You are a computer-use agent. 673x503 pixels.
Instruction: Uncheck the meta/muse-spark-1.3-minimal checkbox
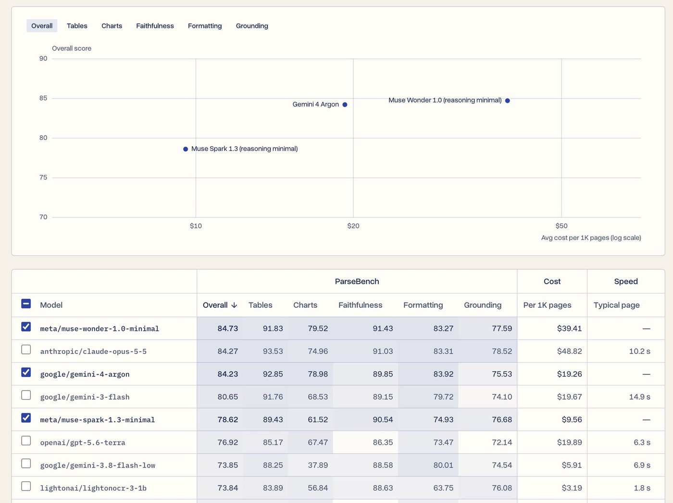(26, 418)
